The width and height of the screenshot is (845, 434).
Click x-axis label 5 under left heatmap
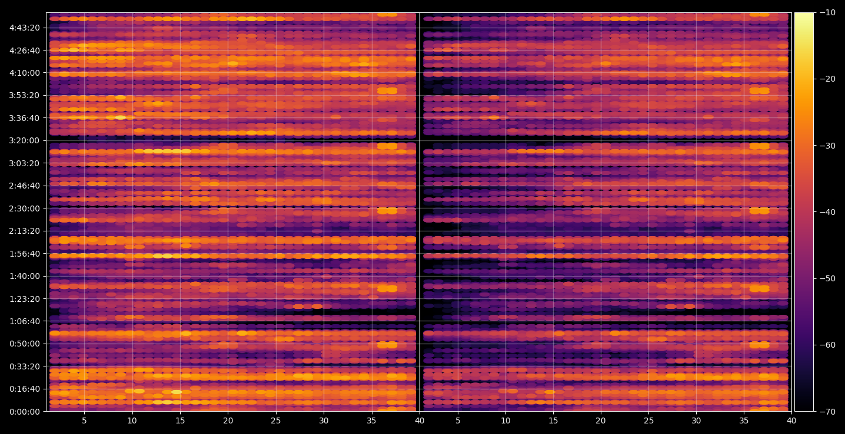pos(84,420)
